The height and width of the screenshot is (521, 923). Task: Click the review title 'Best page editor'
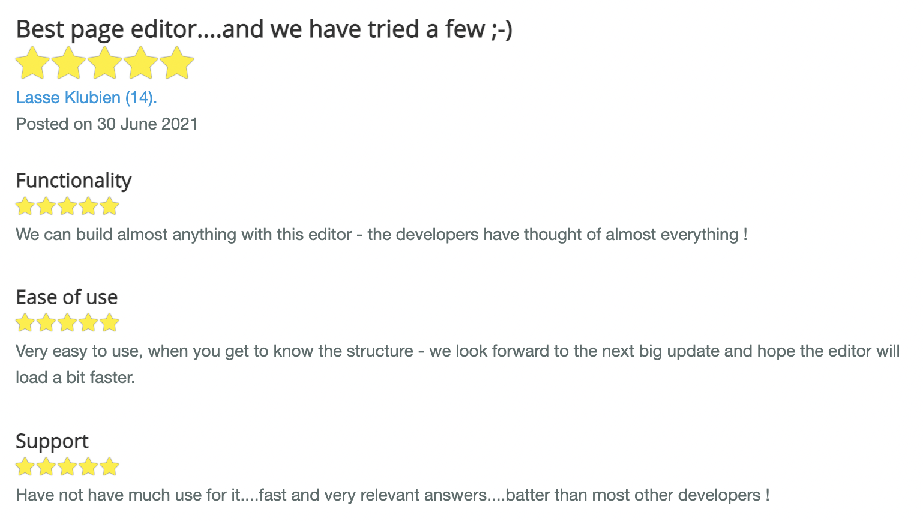106,29
